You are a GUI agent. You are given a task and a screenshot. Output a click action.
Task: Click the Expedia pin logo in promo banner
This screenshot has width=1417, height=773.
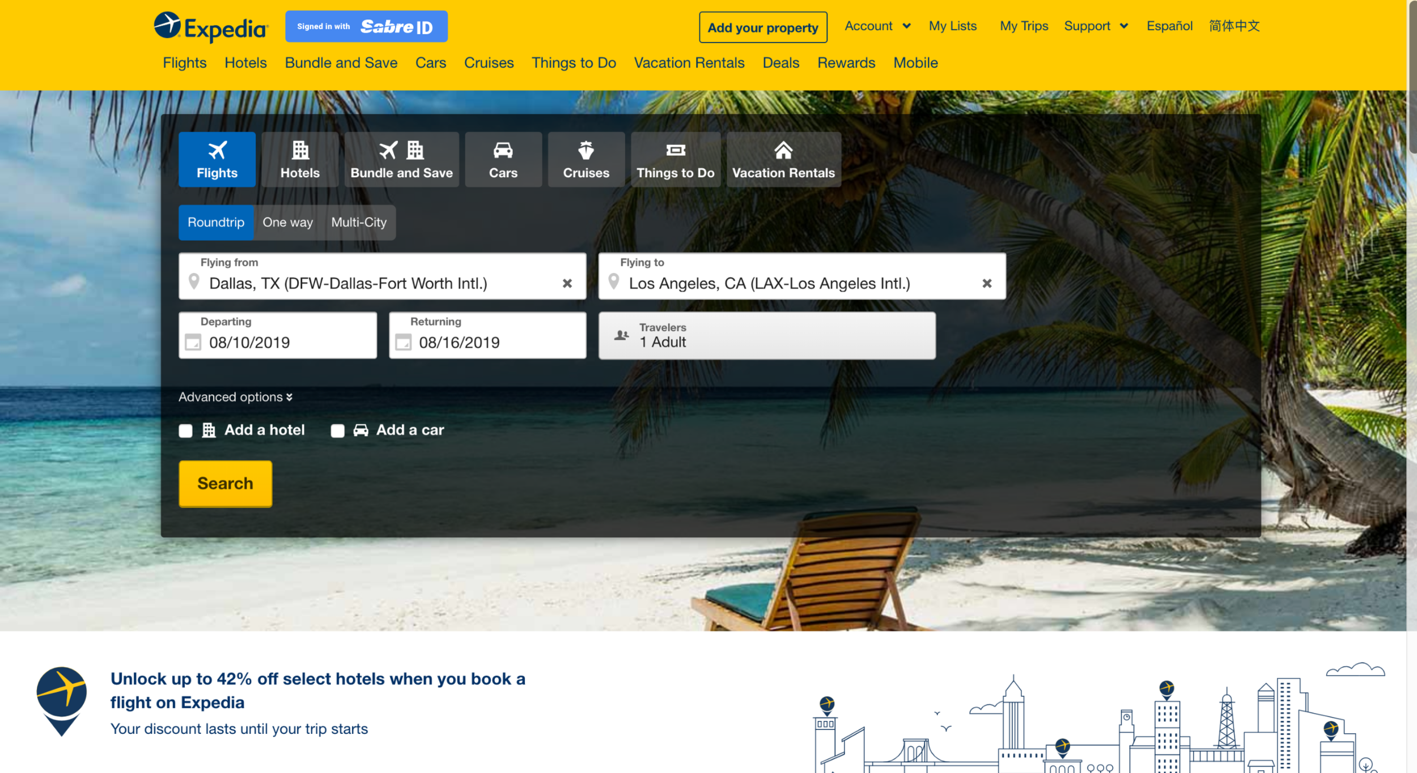tap(62, 701)
